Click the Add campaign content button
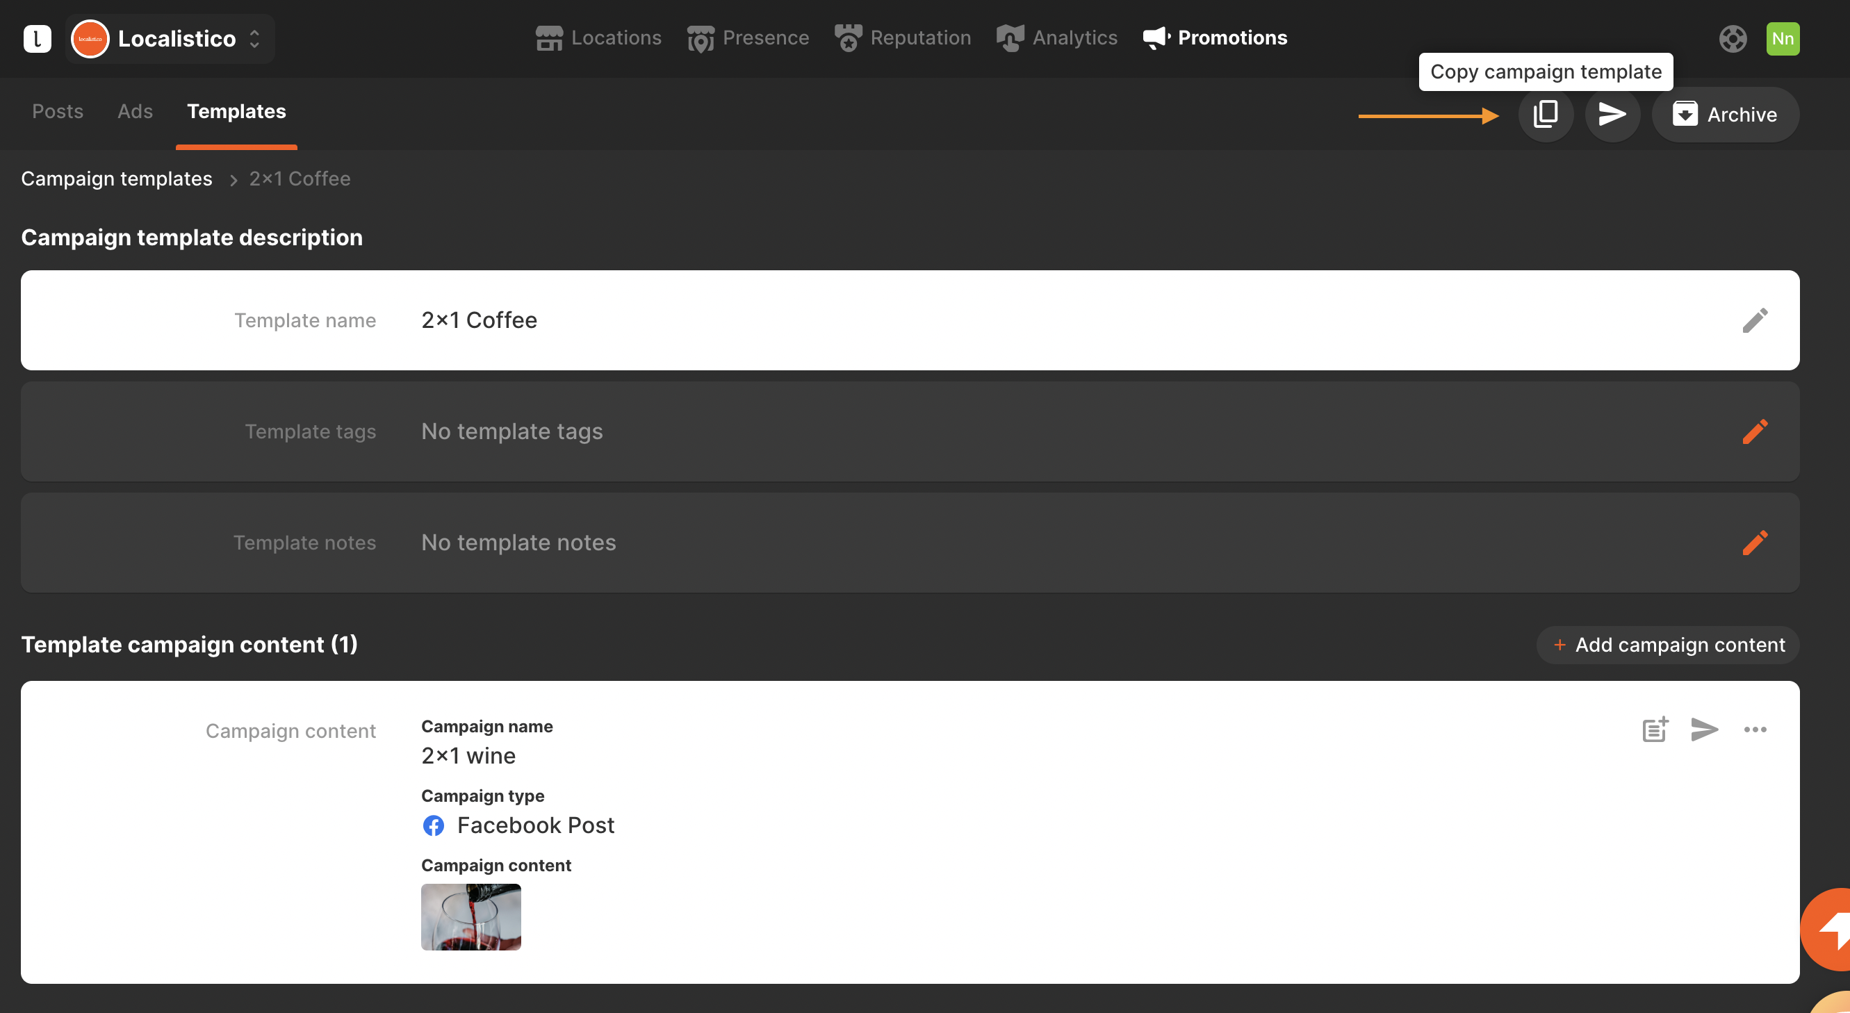Viewport: 1850px width, 1013px height. 1668,645
